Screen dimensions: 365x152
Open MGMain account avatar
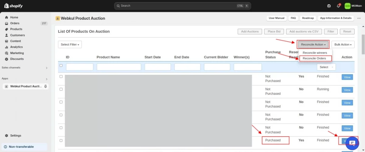coord(347,6)
